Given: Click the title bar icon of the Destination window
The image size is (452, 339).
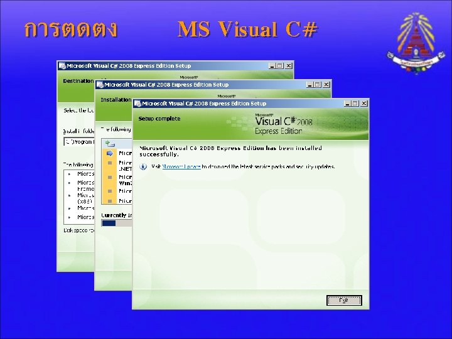Looking at the screenshot, I should (62, 66).
